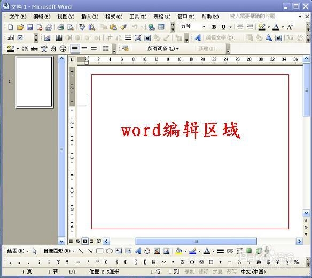
Task: Open the 格式 menu
Action: (x=114, y=17)
